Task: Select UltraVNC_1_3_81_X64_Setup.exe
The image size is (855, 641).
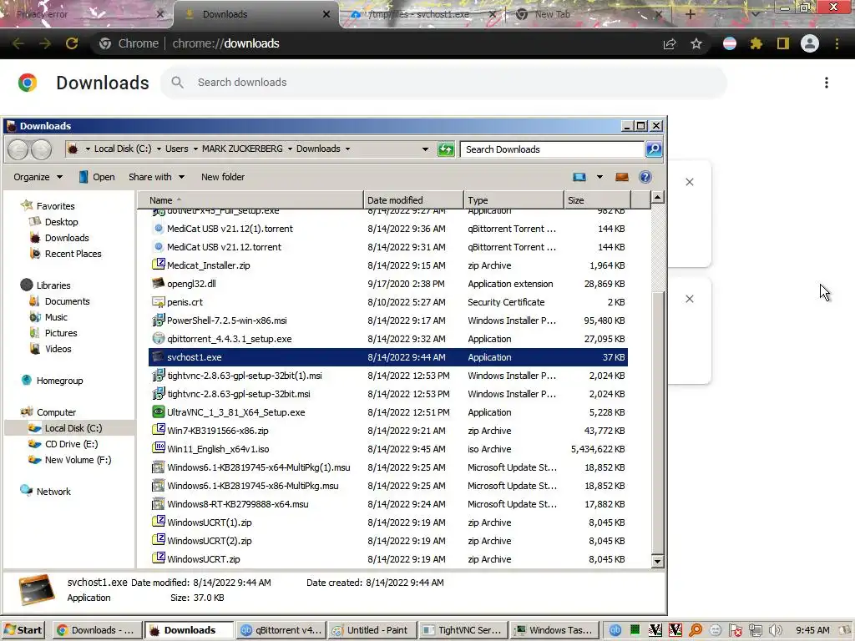Action: click(388, 412)
